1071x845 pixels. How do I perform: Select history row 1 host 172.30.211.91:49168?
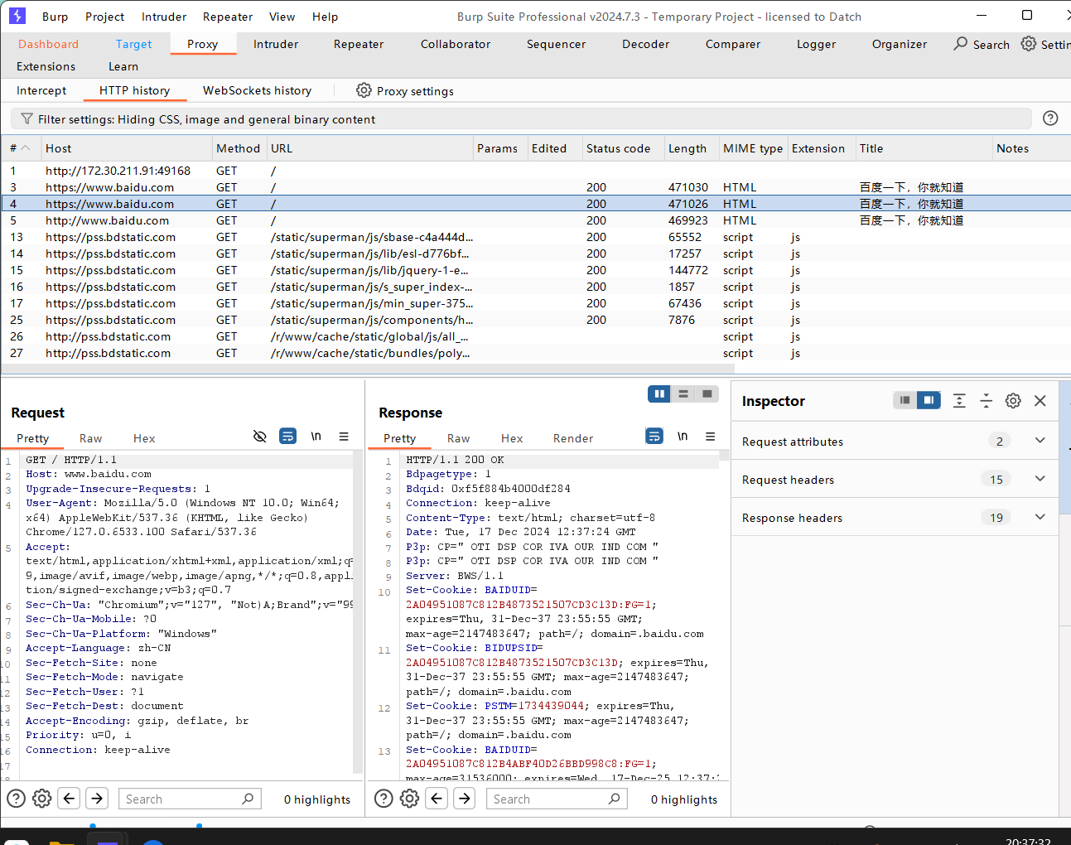[x=535, y=171]
